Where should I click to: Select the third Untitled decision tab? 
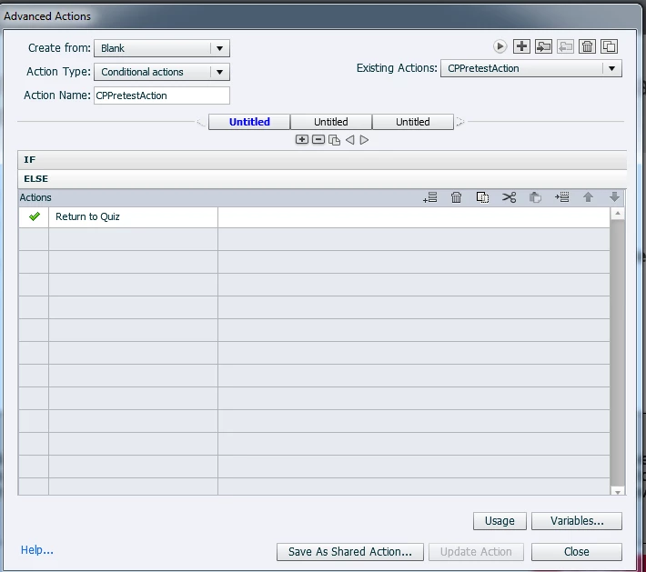coord(413,122)
